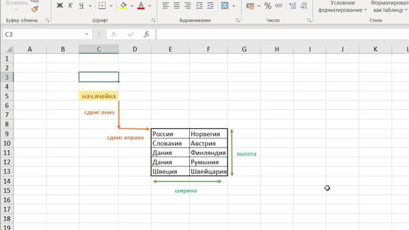This screenshot has height=230, width=409.
Task: Toggle italic formatting (К)
Action: [70, 6]
